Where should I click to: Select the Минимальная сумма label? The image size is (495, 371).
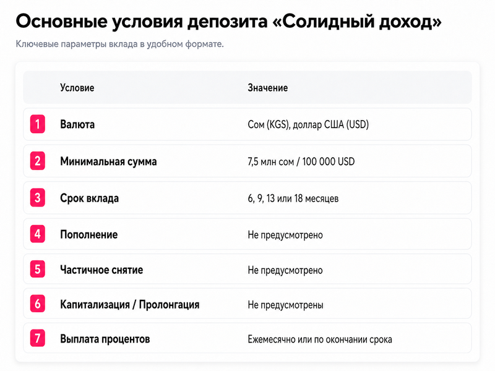click(x=109, y=161)
